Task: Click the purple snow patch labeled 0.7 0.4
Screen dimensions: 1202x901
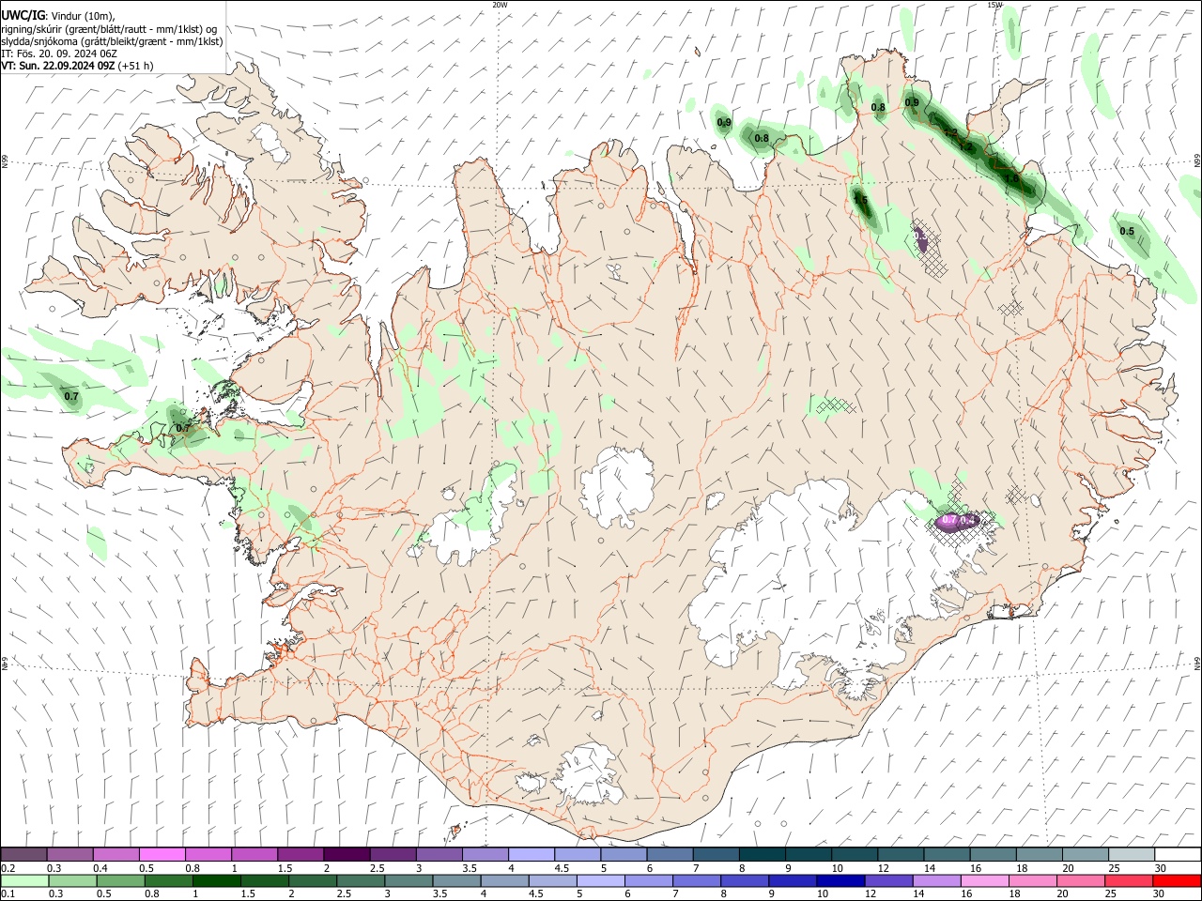Action: pyautogui.click(x=959, y=522)
